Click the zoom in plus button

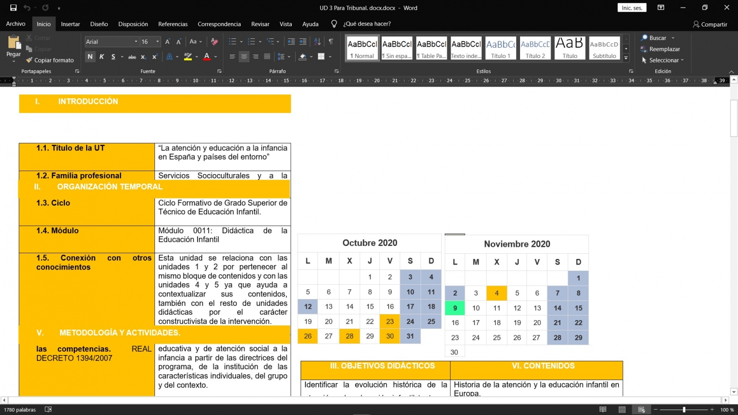712,410
